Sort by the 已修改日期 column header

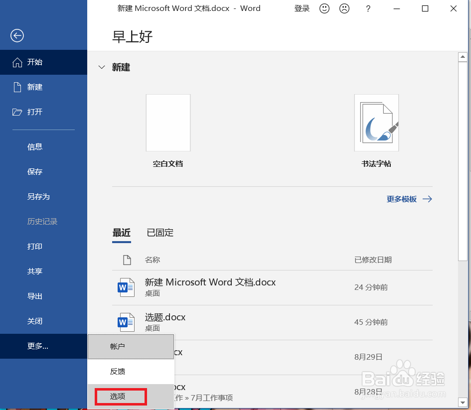[x=373, y=260]
